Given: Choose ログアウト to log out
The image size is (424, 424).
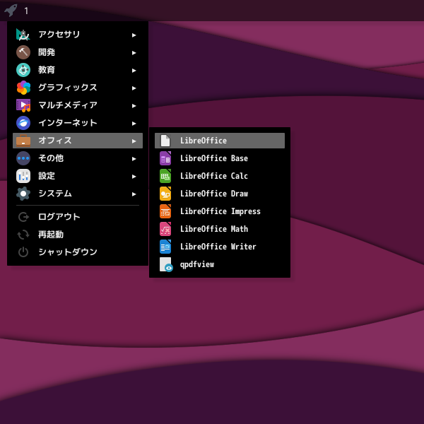Looking at the screenshot, I should point(78,217).
